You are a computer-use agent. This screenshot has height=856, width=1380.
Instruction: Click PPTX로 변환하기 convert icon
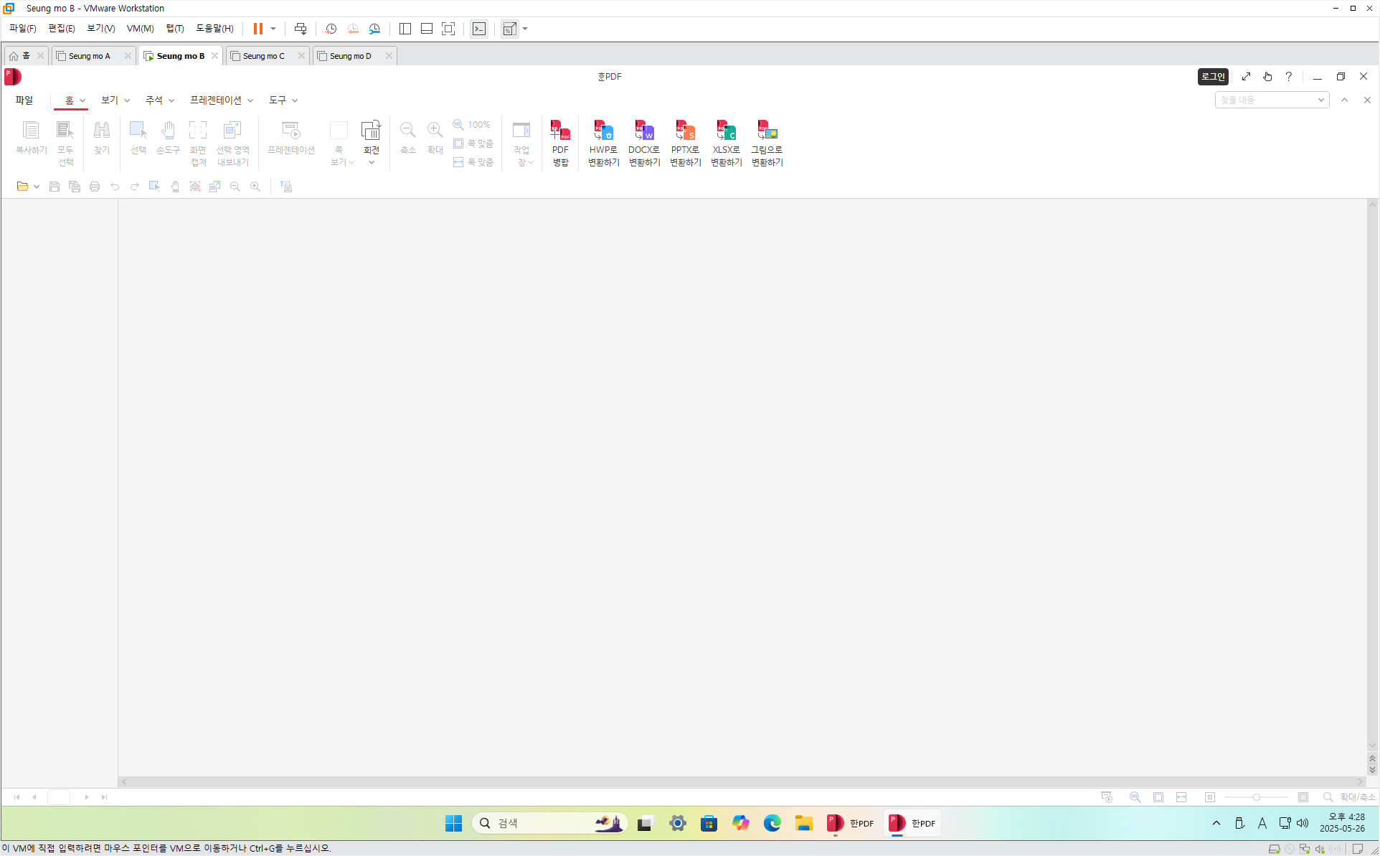(685, 131)
